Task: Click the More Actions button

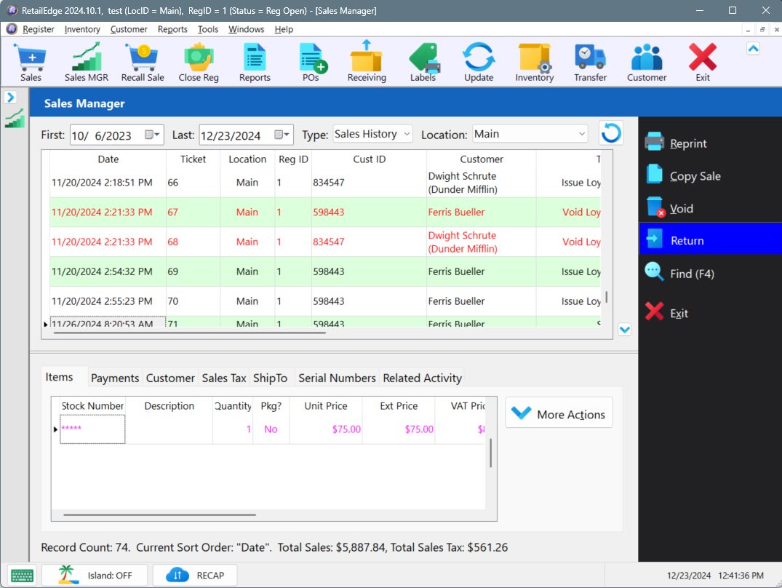Action: point(559,413)
